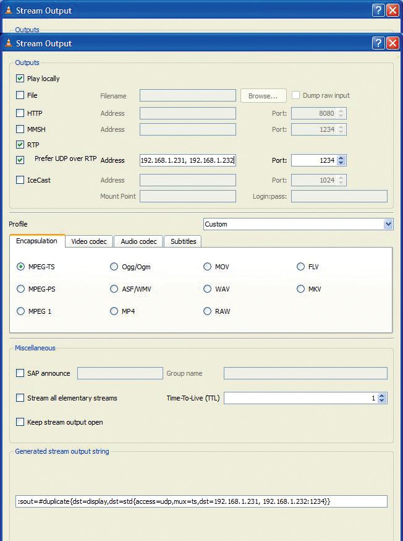Enable the File output checkbox
The image size is (403, 541).
(x=20, y=95)
